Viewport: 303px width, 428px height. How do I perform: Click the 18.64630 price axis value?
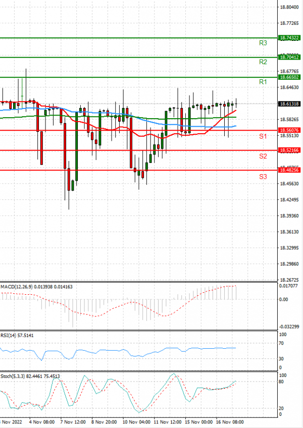coord(289,87)
